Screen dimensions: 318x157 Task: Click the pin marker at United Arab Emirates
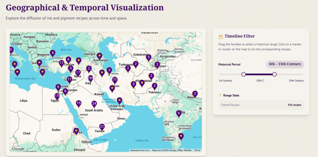coord(120,101)
